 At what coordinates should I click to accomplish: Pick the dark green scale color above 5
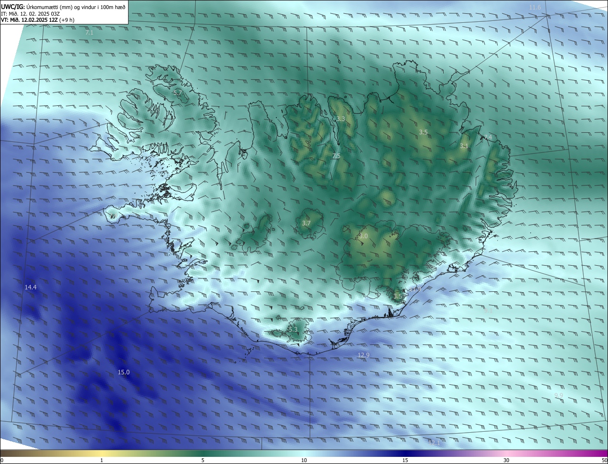click(203, 453)
